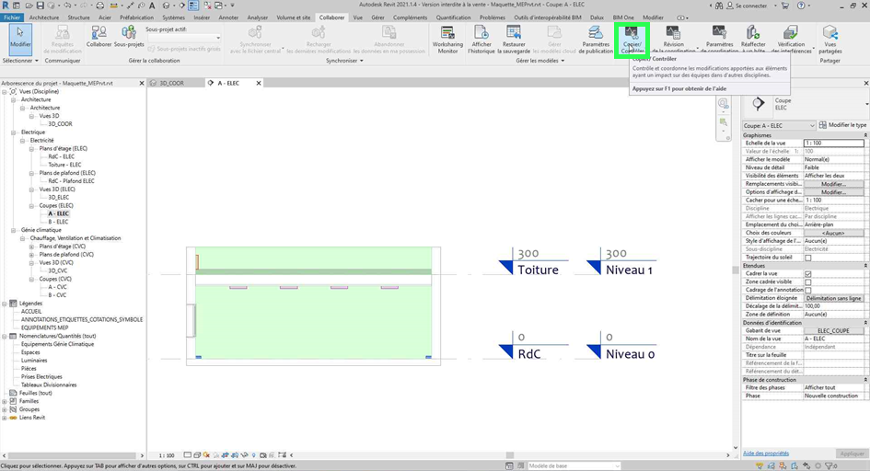The image size is (870, 471).
Task: Click the Save icon in quick access toolbar
Action: (40, 6)
